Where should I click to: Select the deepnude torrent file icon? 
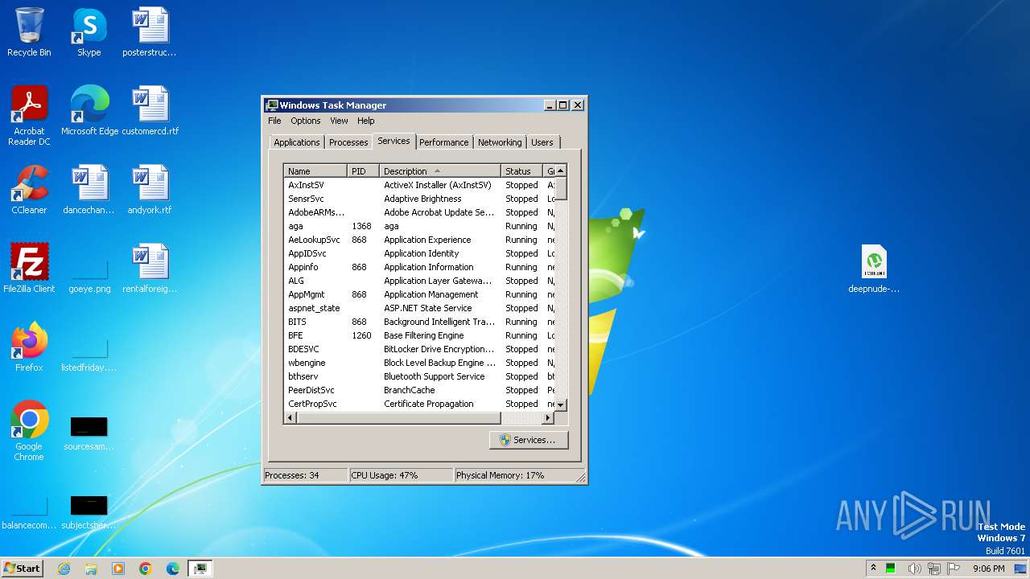(x=874, y=269)
